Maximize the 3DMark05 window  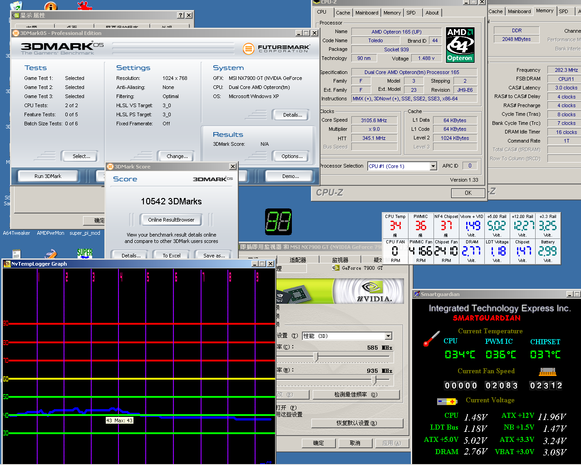pos(306,33)
